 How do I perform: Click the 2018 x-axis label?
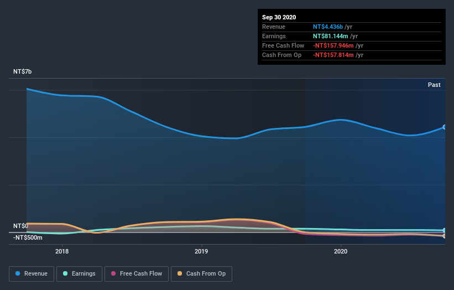pyautogui.click(x=62, y=251)
